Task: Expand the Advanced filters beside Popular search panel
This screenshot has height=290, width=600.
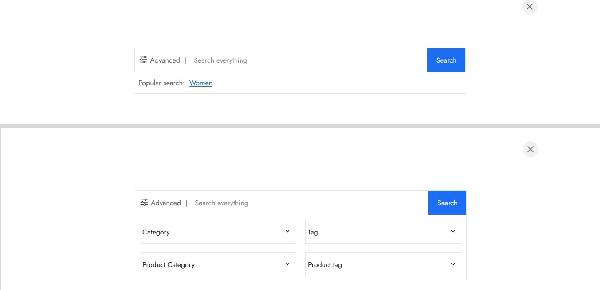Action: pyautogui.click(x=165, y=60)
